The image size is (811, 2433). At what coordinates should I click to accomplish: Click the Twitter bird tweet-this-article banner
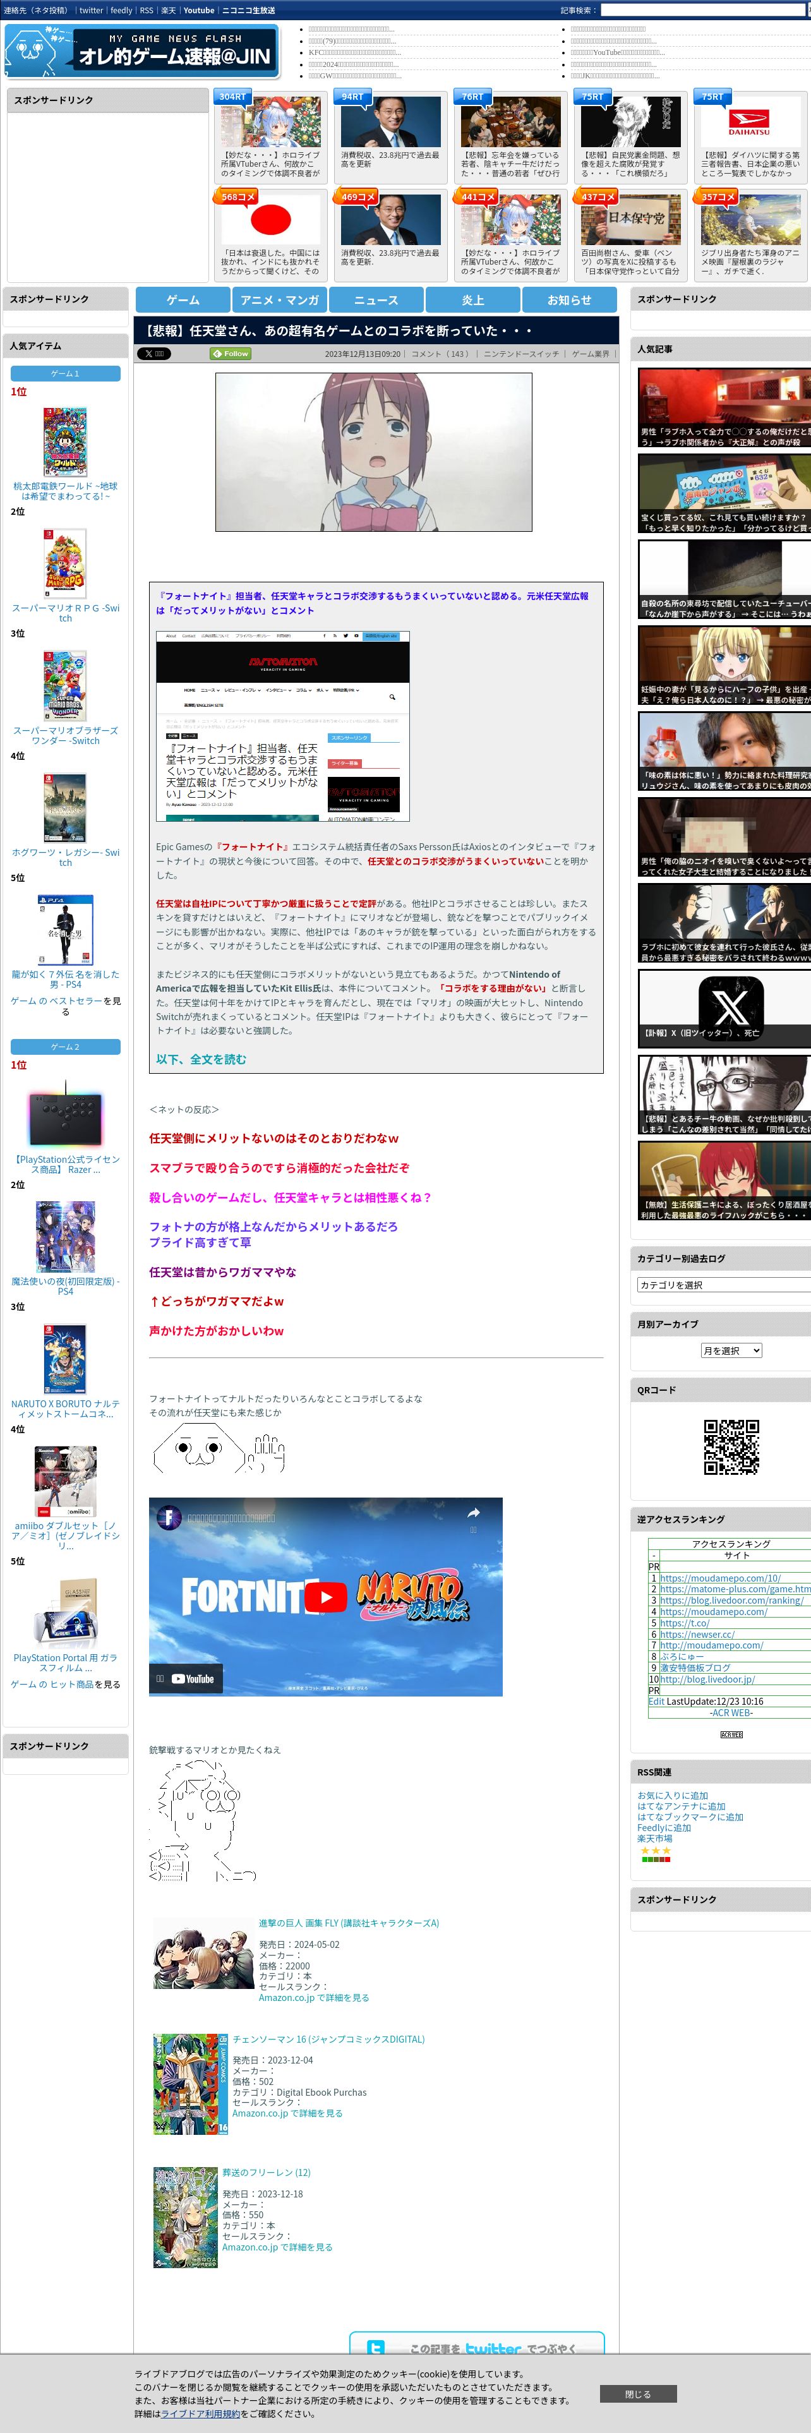point(477,2343)
